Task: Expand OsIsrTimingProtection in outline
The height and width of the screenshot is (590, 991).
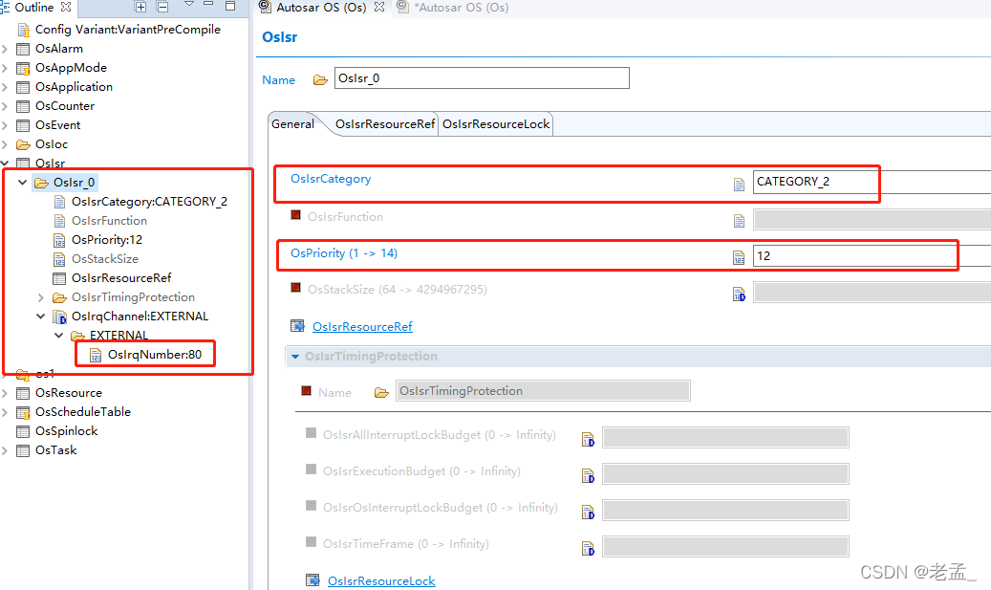Action: (x=41, y=297)
